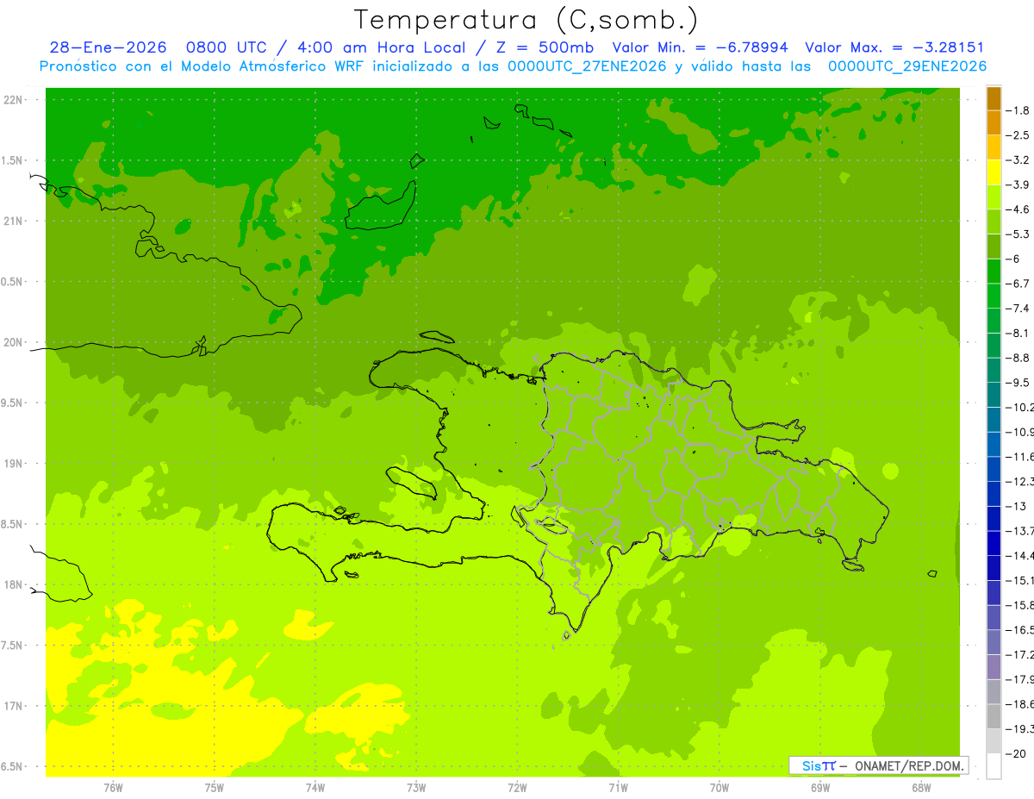The width and height of the screenshot is (1034, 799).
Task: Click the "Valor Min. = -6.78994" text
Action: click(x=700, y=47)
